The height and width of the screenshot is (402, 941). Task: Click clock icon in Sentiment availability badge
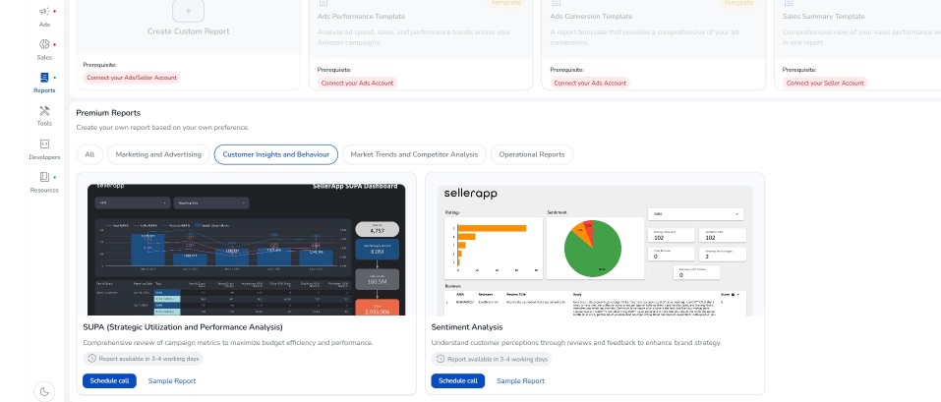(440, 359)
